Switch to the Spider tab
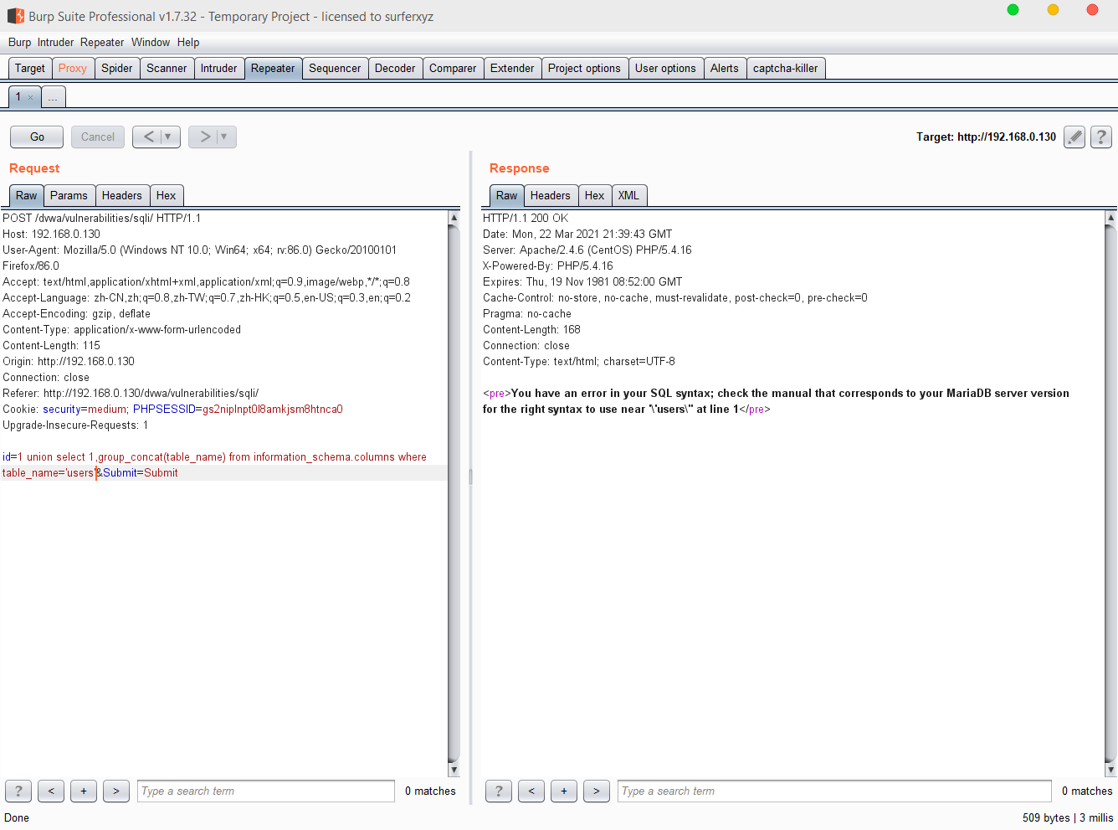The image size is (1118, 830). pyautogui.click(x=117, y=68)
